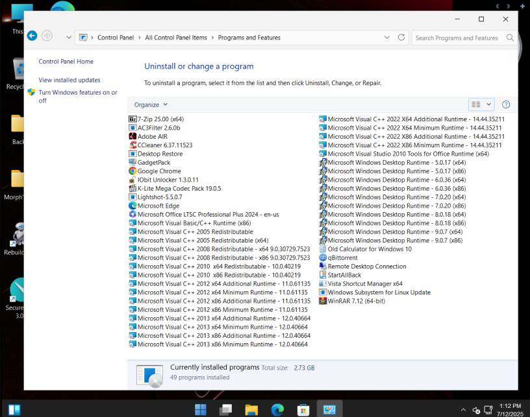Click the Adobe AIR icon
This screenshot has width=530, height=417.
tap(132, 136)
